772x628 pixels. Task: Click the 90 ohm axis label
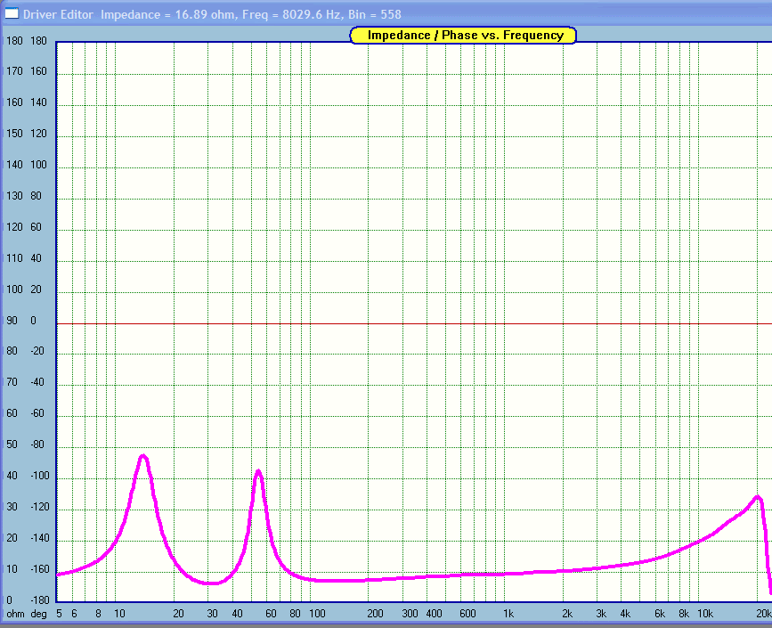click(12, 321)
